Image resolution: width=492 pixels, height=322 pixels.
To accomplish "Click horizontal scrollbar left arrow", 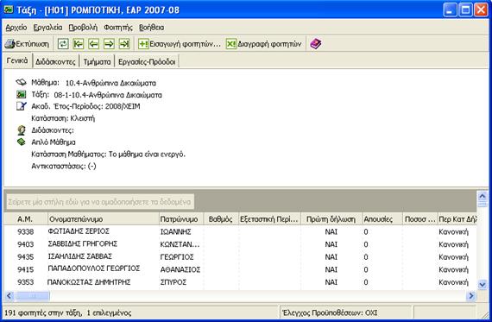I will pos(9,295).
